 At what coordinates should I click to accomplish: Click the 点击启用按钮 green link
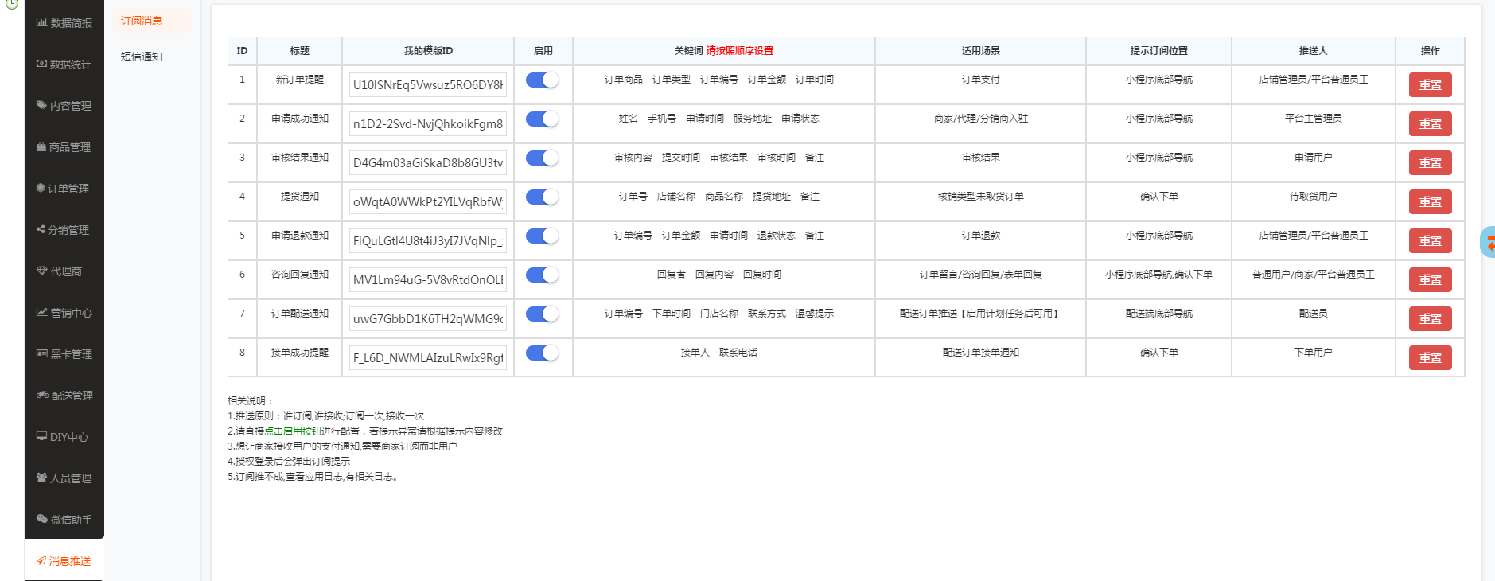pos(293,431)
